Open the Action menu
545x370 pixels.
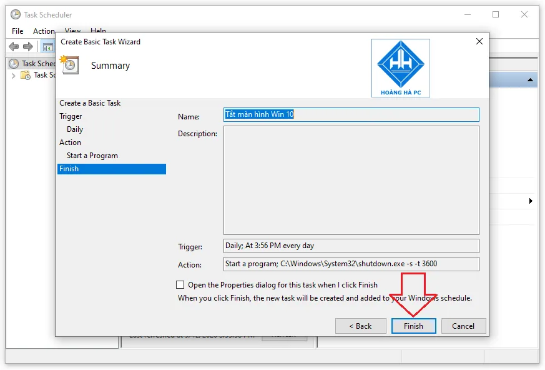pyautogui.click(x=44, y=31)
